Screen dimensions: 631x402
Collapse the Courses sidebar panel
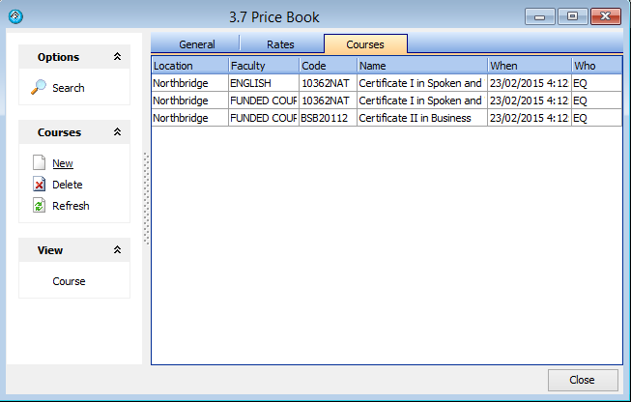click(x=117, y=132)
